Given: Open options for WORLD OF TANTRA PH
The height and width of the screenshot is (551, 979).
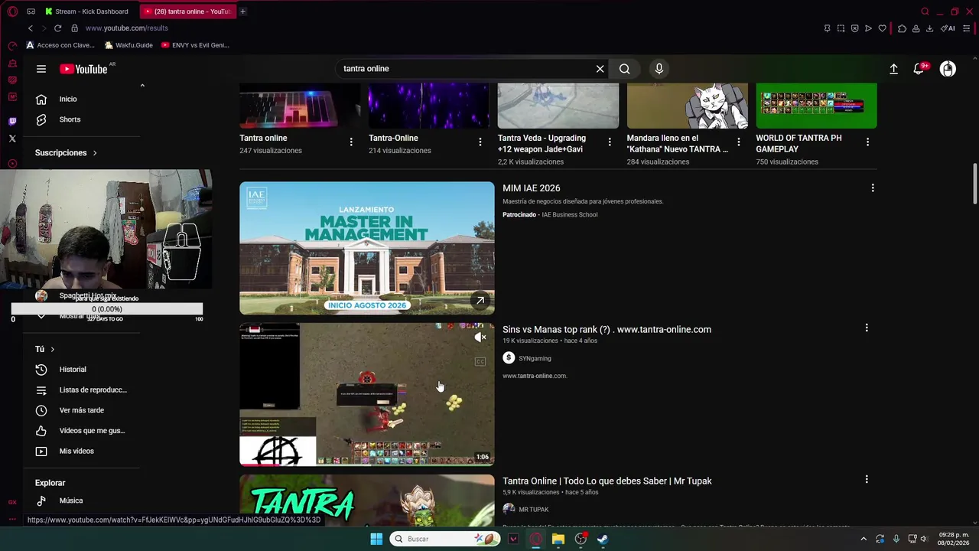Looking at the screenshot, I should pos(867,142).
